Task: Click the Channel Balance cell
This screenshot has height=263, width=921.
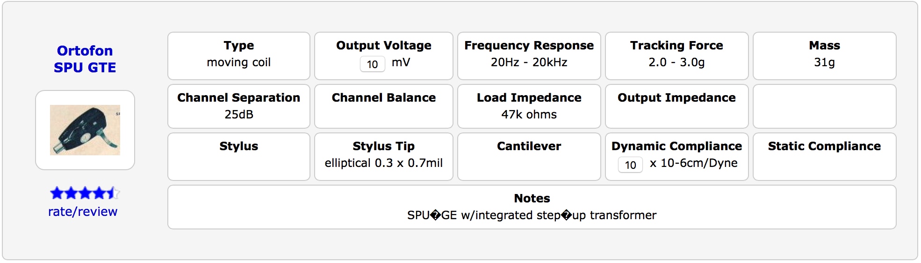Action: pos(383,106)
